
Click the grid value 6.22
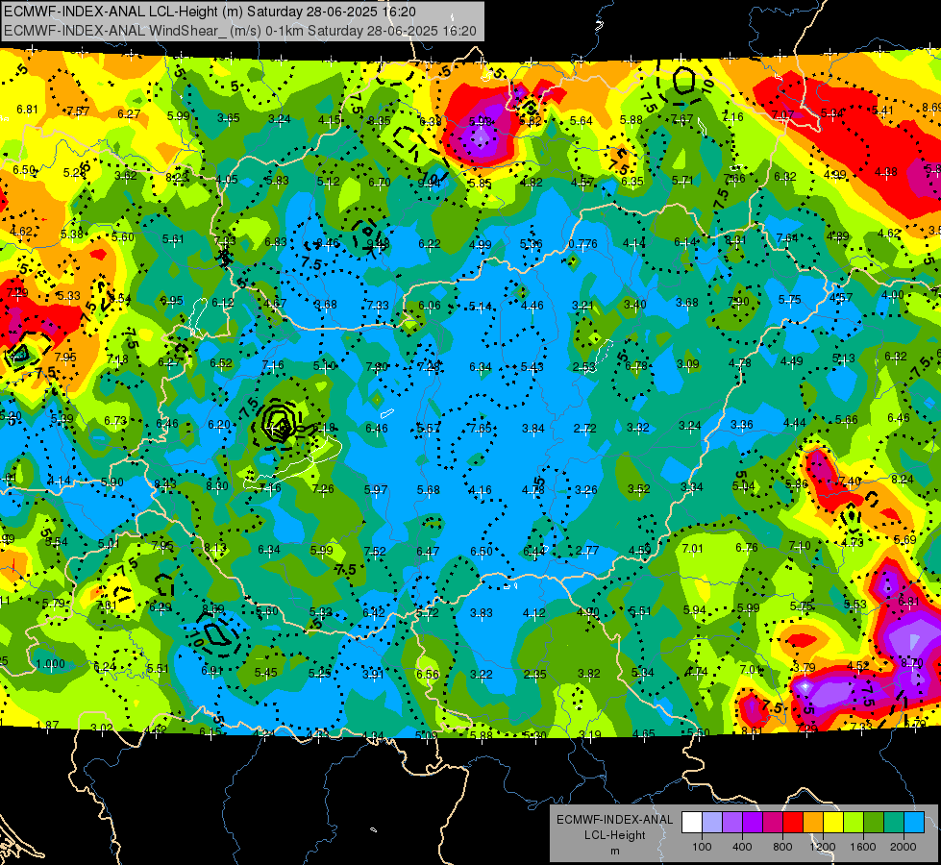click(429, 244)
